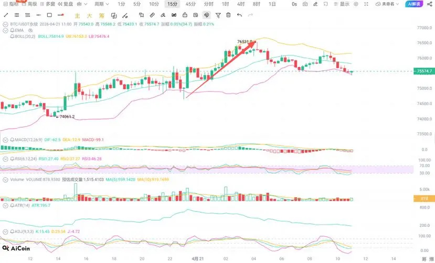Switch to the 4时 timeframe
Screen dimensions: 435x263
[241, 4]
